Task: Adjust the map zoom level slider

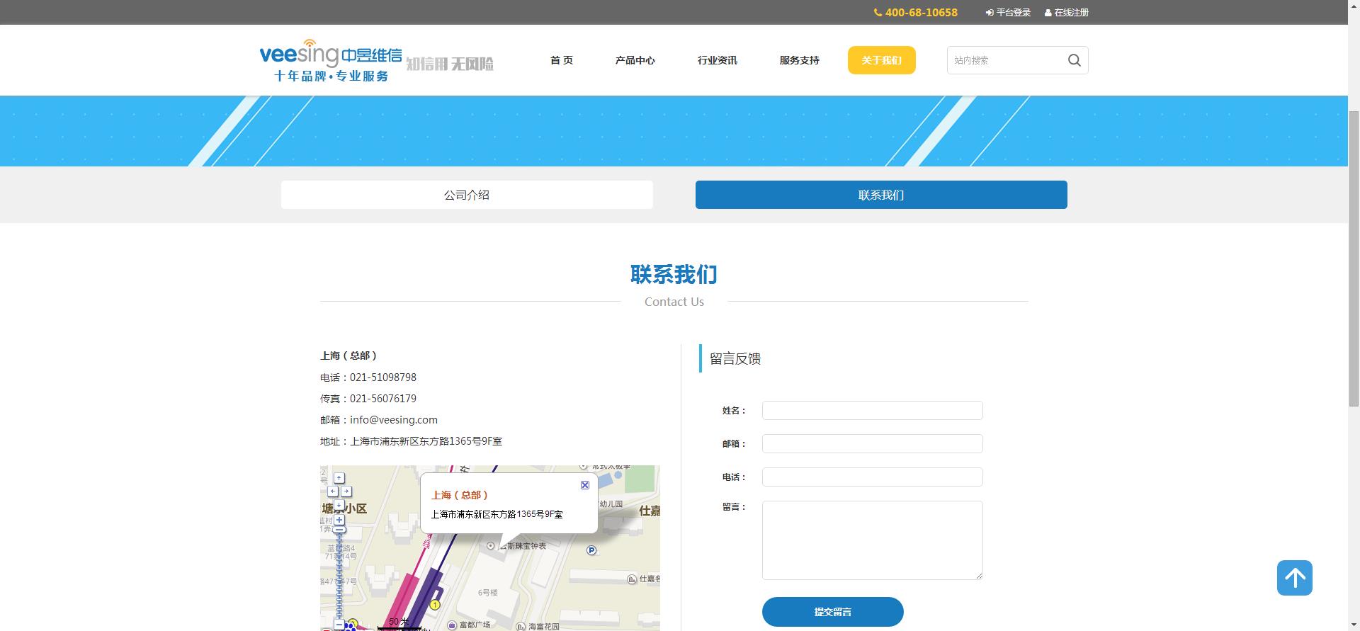Action: click(x=339, y=574)
